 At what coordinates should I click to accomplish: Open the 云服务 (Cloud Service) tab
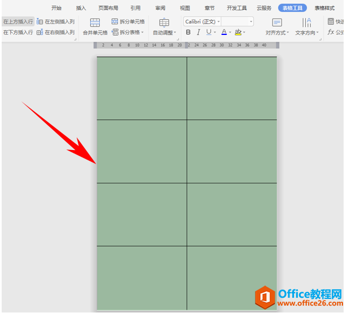264,8
